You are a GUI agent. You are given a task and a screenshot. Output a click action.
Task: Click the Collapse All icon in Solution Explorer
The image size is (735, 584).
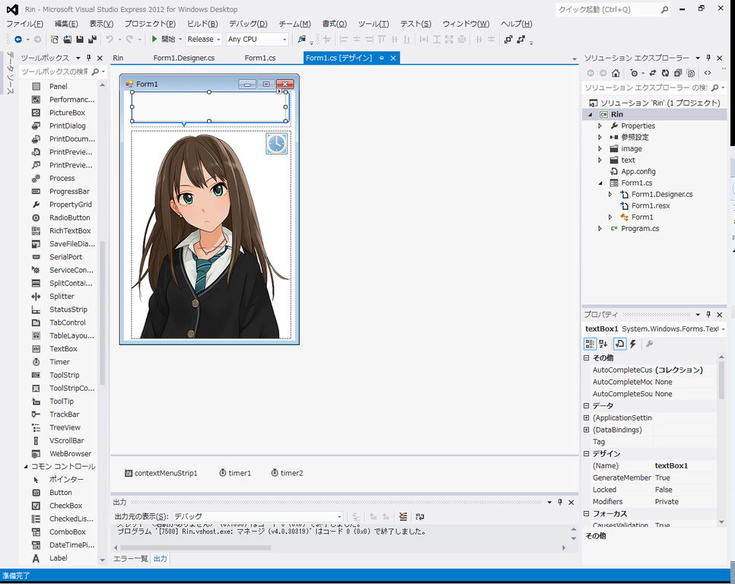(x=678, y=73)
